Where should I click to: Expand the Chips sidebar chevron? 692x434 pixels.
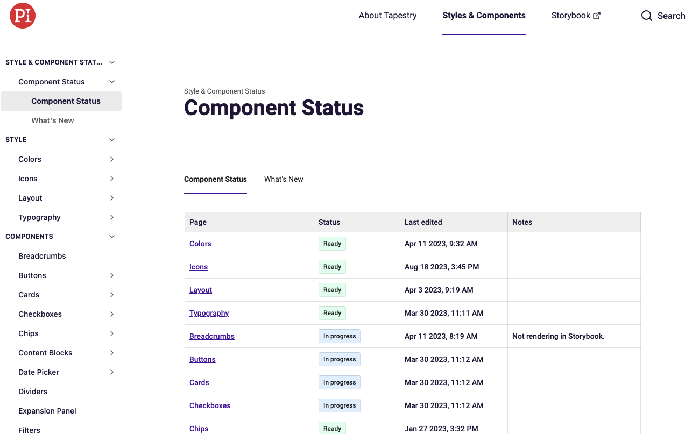pyautogui.click(x=112, y=333)
